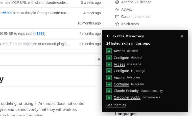Click the Languages section heading
Image resolution: width=192 pixels, height=116 pixels.
tap(126, 114)
